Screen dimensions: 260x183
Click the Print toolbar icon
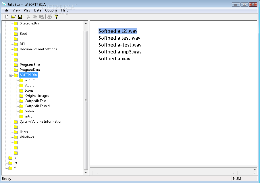50,17
